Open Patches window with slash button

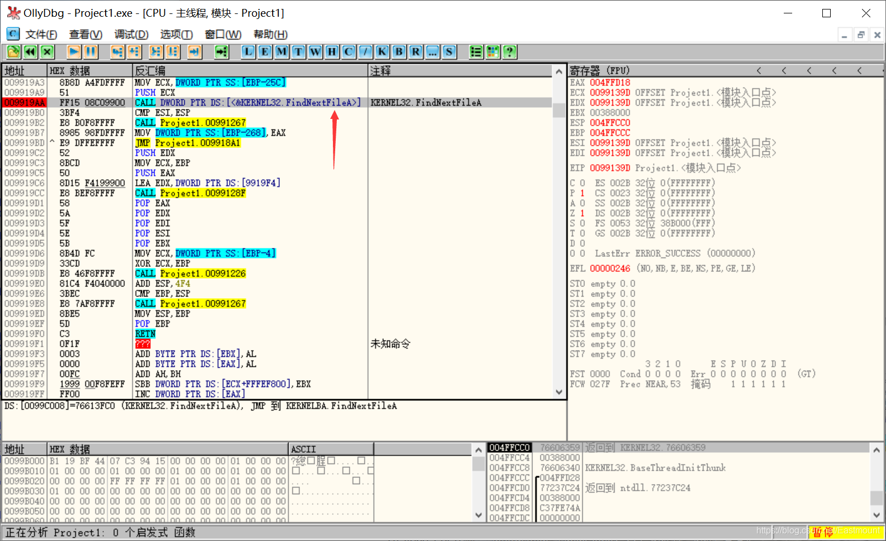point(365,52)
